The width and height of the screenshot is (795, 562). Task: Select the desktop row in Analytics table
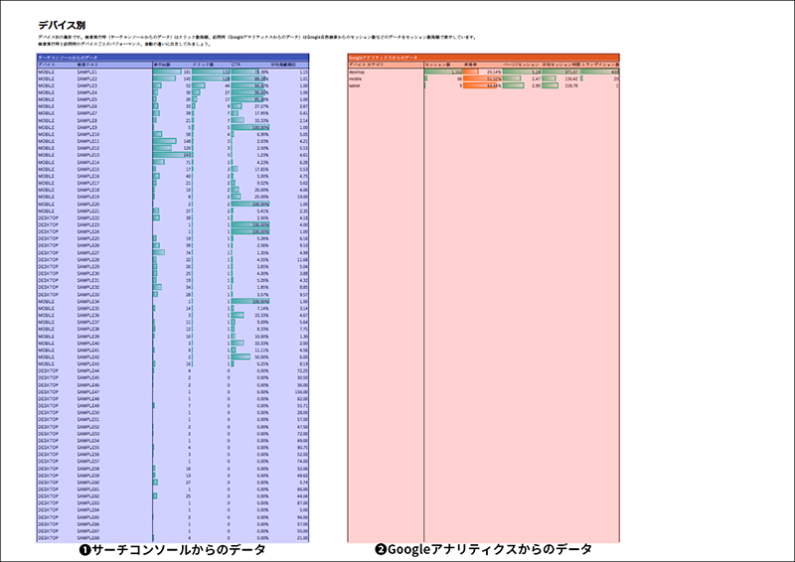coord(484,71)
